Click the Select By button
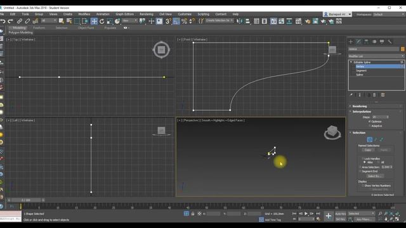The image size is (406, 228). point(375,176)
